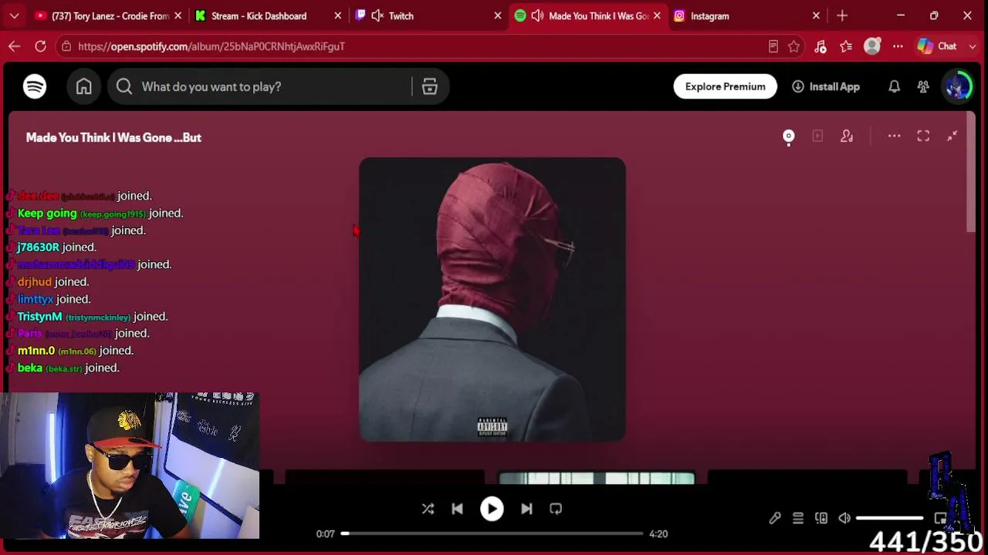The width and height of the screenshot is (988, 555).
Task: Mute the Spotify volume
Action: click(844, 518)
